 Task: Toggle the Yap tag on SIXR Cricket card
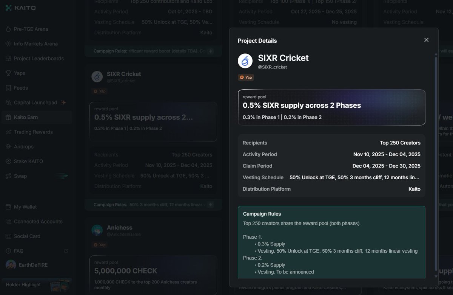pyautogui.click(x=99, y=91)
